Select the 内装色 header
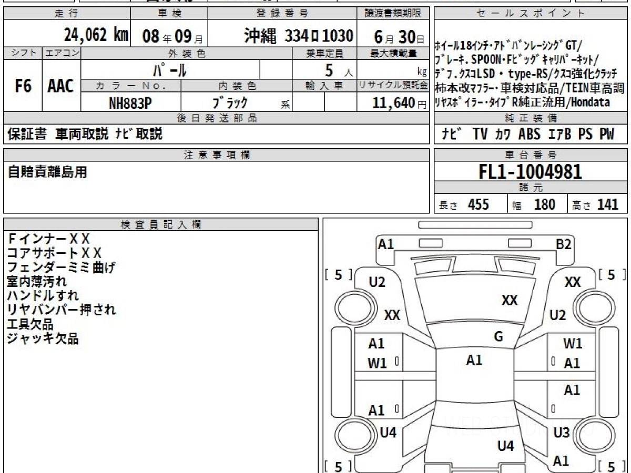631x473 pixels. click(237, 86)
